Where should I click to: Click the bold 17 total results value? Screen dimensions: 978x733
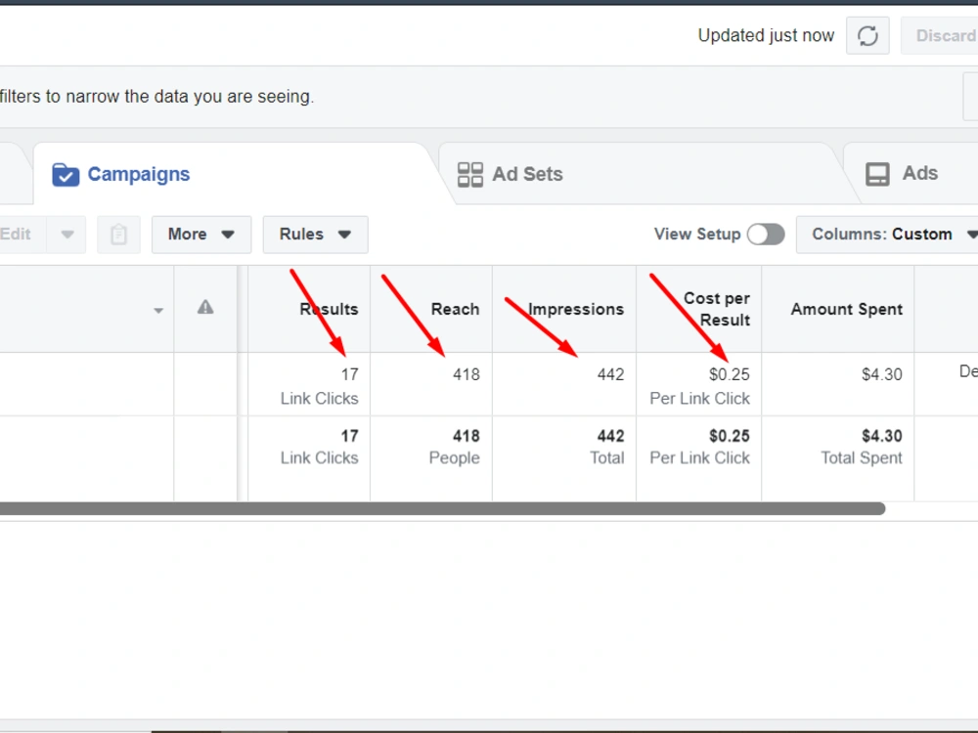point(349,436)
